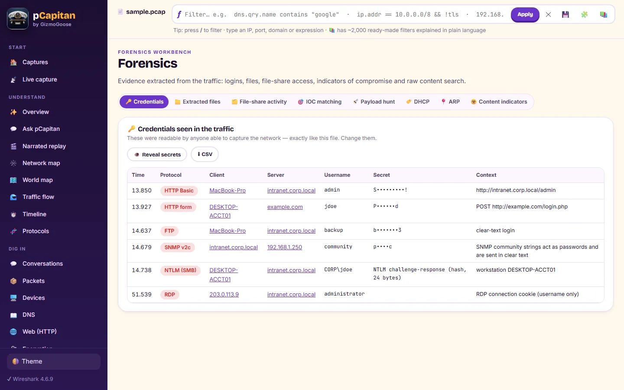Go to the Network map page

[54, 163]
